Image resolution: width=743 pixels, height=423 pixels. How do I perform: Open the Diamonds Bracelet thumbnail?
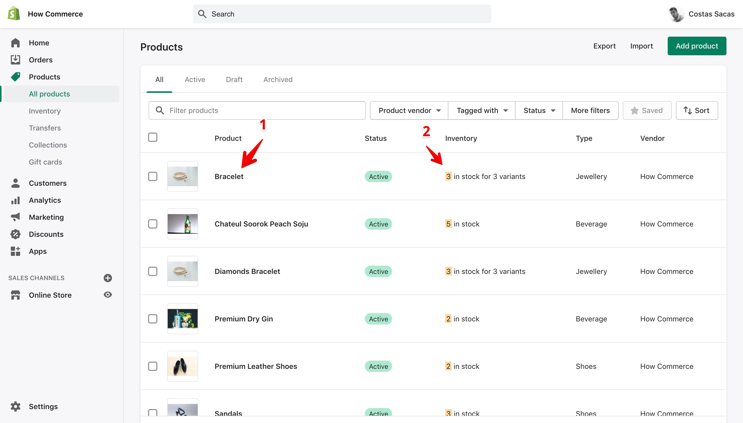[x=182, y=271]
